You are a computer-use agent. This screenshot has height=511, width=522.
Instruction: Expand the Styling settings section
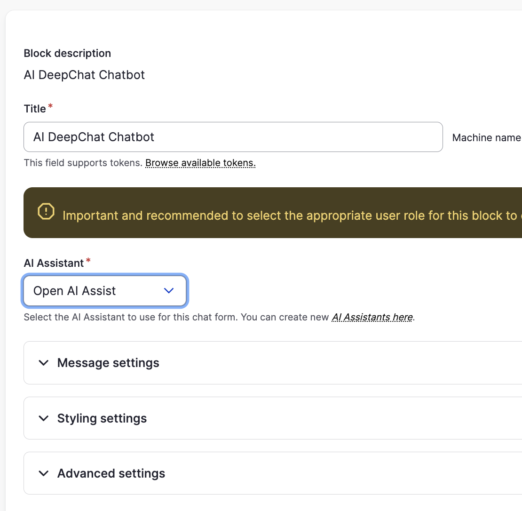[x=102, y=418]
